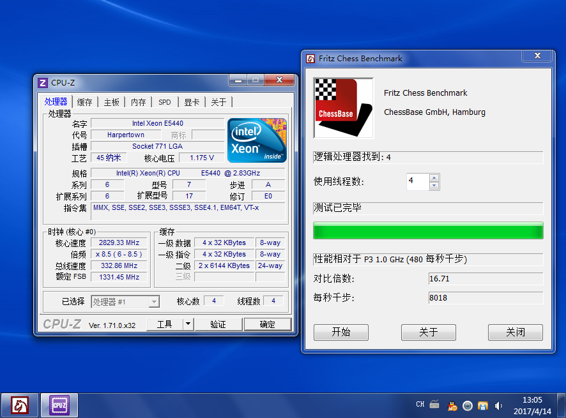Viewport: 566px width, 418px height.
Task: Click 开始 to start the benchmark
Action: click(341, 332)
